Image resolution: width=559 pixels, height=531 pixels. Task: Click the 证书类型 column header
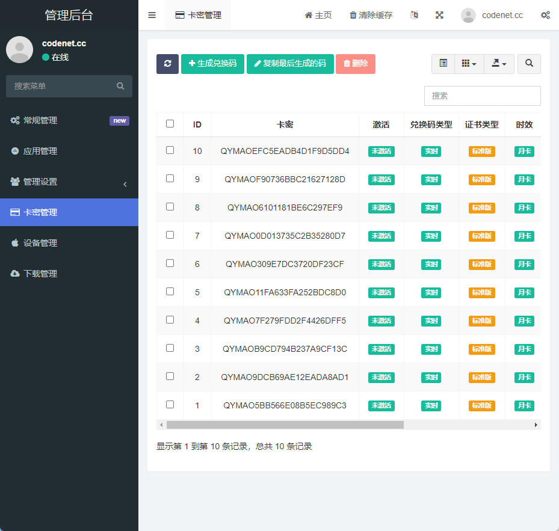tap(481, 124)
